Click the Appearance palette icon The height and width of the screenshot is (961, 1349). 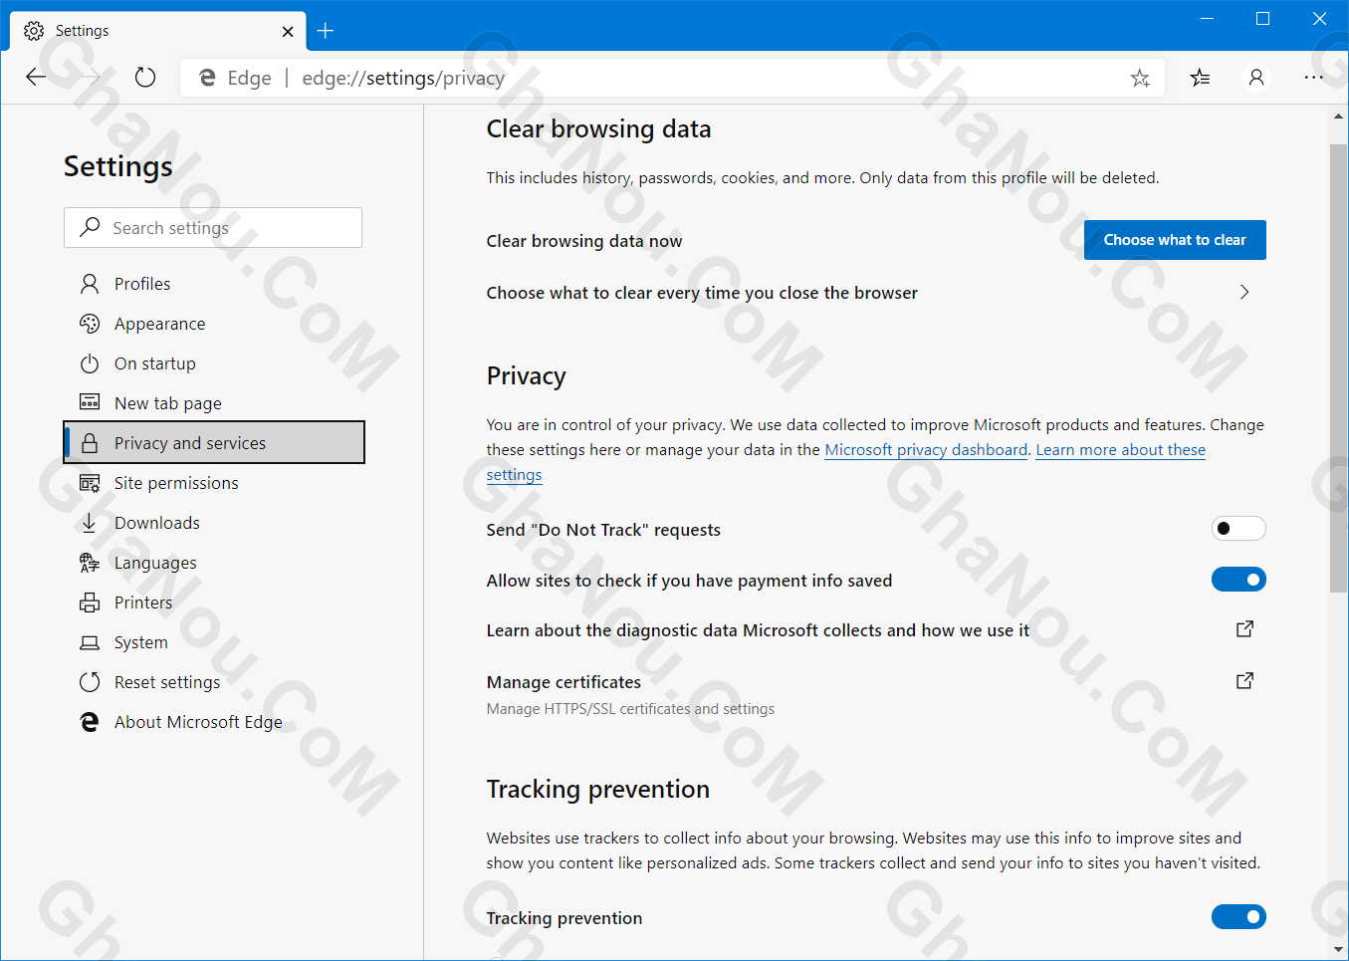90,324
